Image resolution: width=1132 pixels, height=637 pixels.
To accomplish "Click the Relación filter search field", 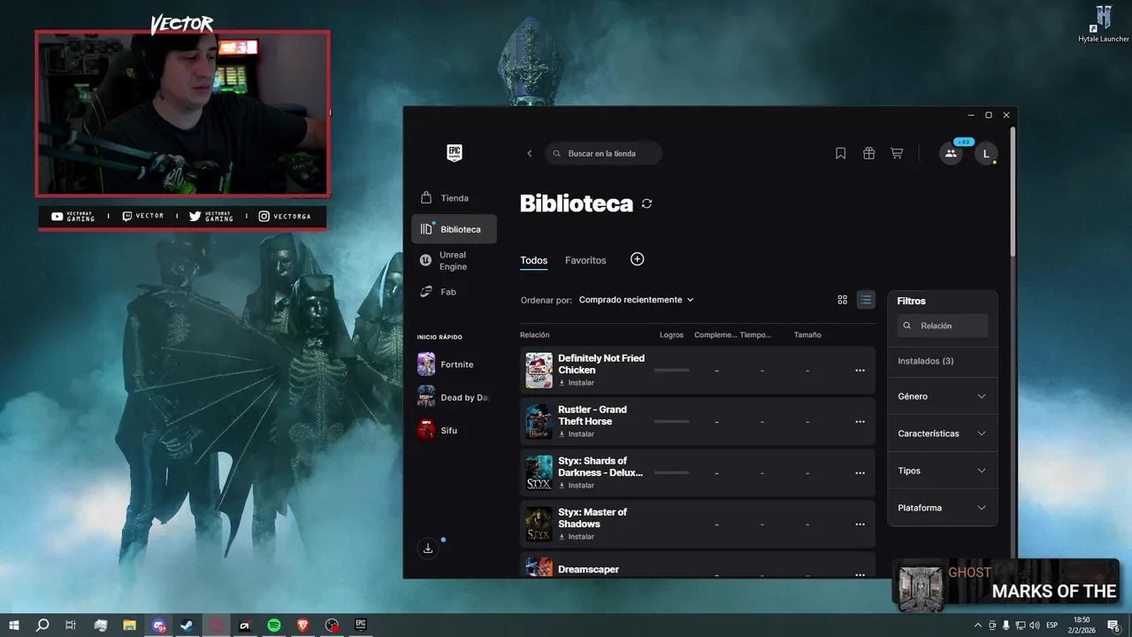I will point(943,326).
